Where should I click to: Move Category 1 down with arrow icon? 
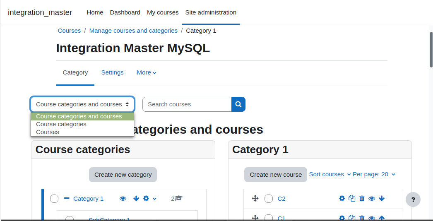point(136,198)
